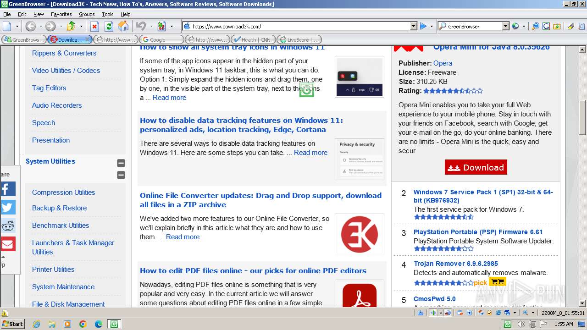Click the Opera publisher link
Image resolution: width=587 pixels, height=330 pixels.
pyautogui.click(x=443, y=63)
